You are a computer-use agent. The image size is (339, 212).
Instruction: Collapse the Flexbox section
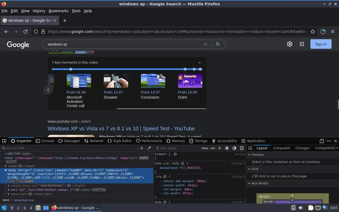249,155
